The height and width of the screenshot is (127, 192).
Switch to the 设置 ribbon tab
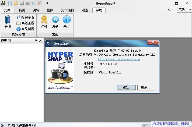coord(85,10)
